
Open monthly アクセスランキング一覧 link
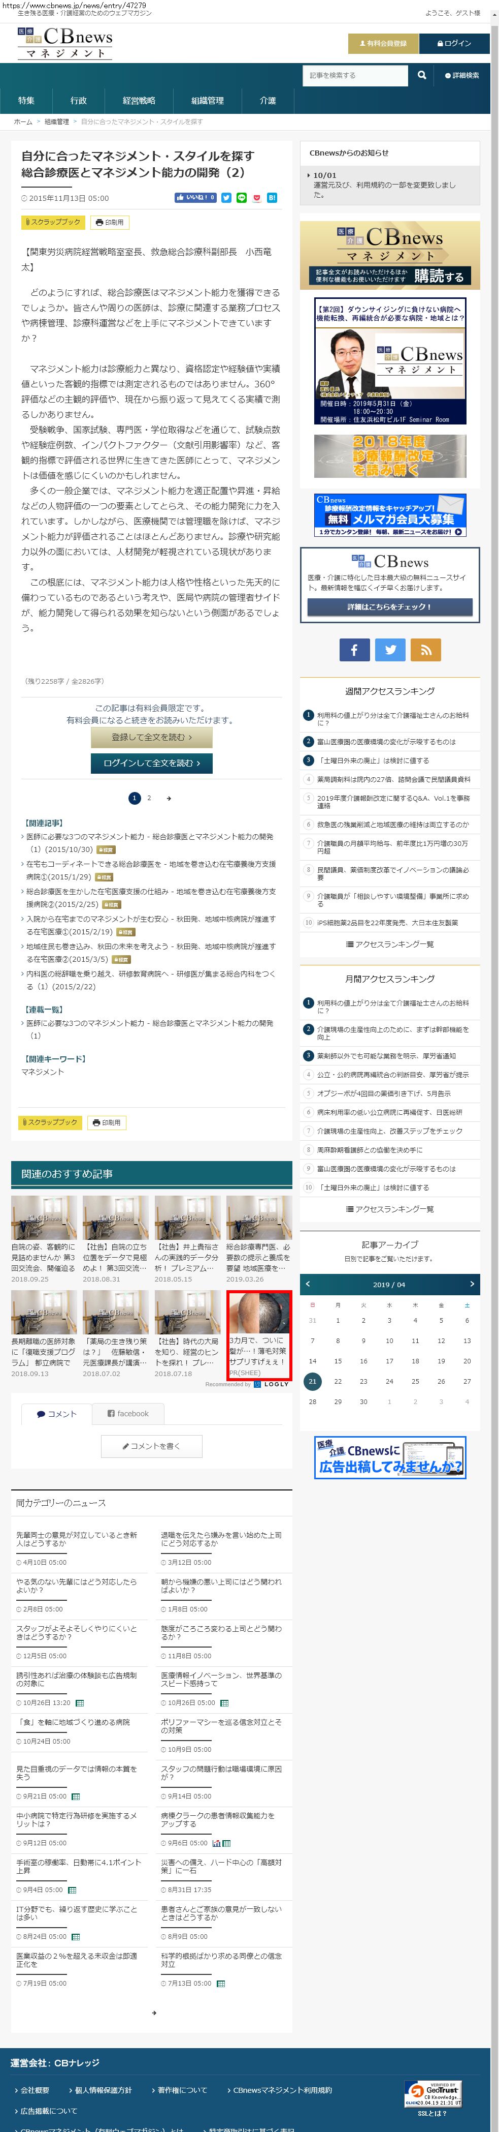pyautogui.click(x=390, y=1209)
